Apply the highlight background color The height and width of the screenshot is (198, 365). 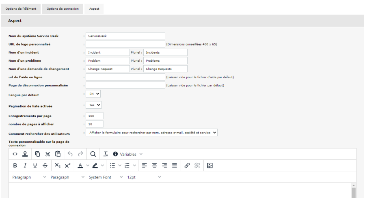click(95, 166)
